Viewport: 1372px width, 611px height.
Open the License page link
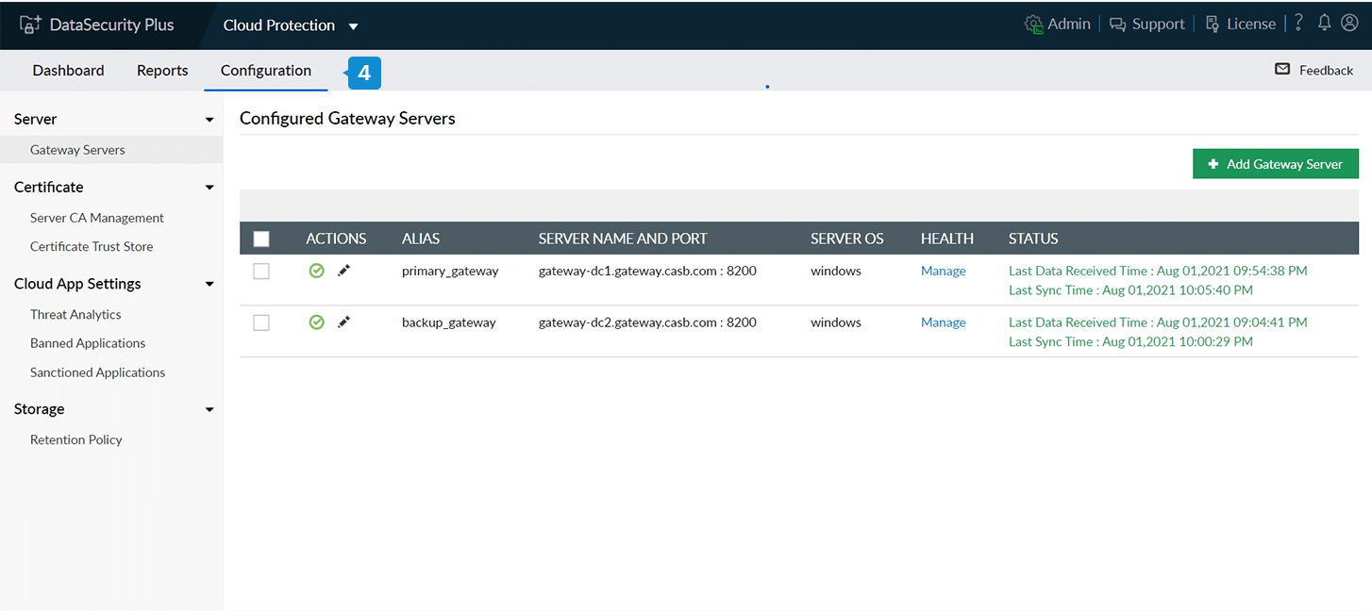tap(1241, 25)
